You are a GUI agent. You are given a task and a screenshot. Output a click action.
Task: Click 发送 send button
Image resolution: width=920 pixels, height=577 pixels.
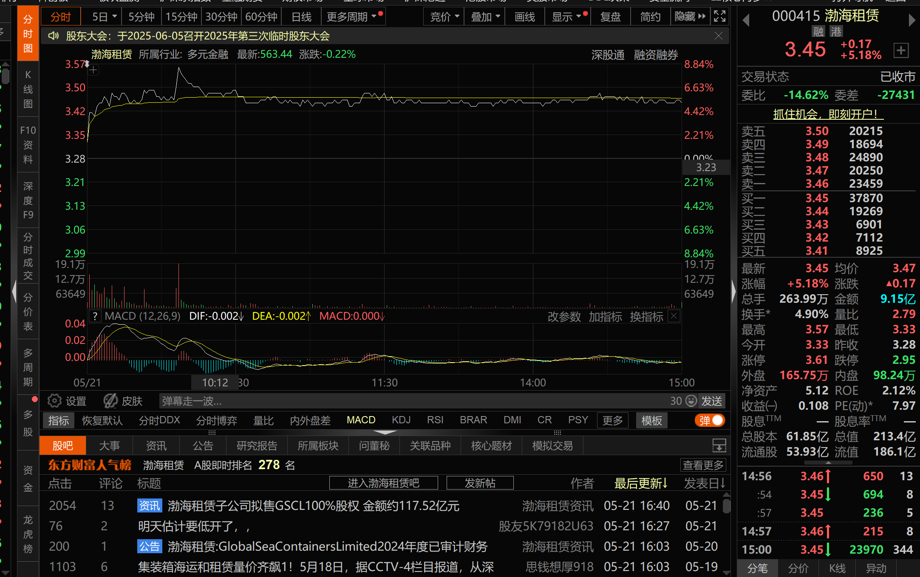(x=712, y=400)
